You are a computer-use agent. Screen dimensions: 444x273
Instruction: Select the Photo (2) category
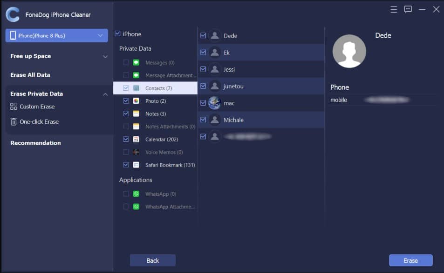(156, 101)
